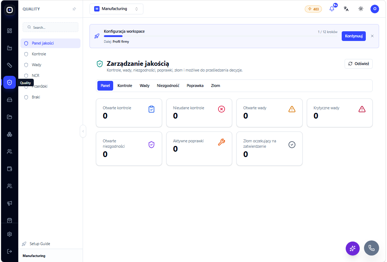The width and height of the screenshot is (387, 262).
Task: Click the wallet icon in left rail
Action: (x=9, y=169)
